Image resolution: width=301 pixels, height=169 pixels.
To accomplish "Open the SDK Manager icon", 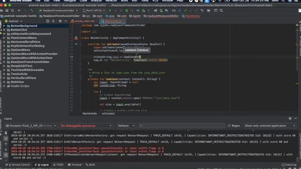I will point(166,10).
